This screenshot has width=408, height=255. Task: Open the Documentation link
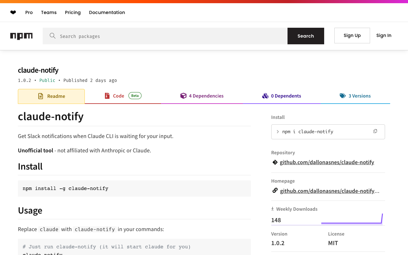[x=107, y=12]
